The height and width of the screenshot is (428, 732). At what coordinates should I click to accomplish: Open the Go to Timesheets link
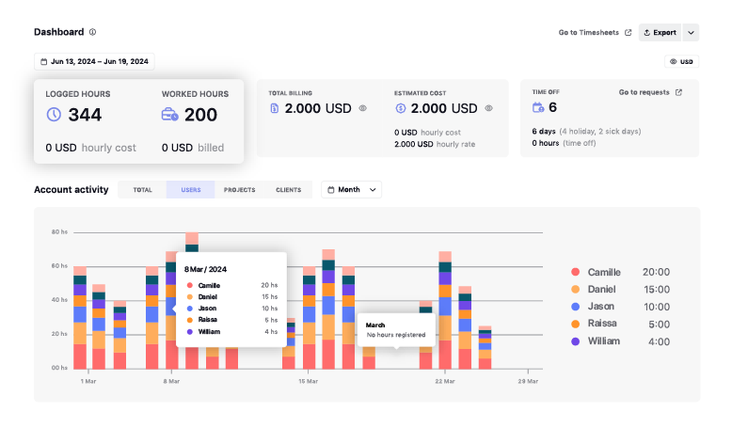[595, 32]
